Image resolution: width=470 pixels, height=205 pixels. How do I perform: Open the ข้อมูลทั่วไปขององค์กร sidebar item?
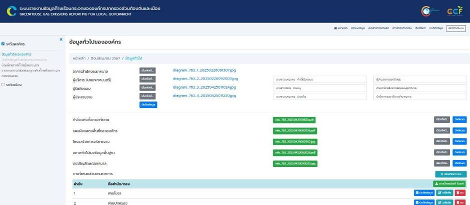pos(16,54)
